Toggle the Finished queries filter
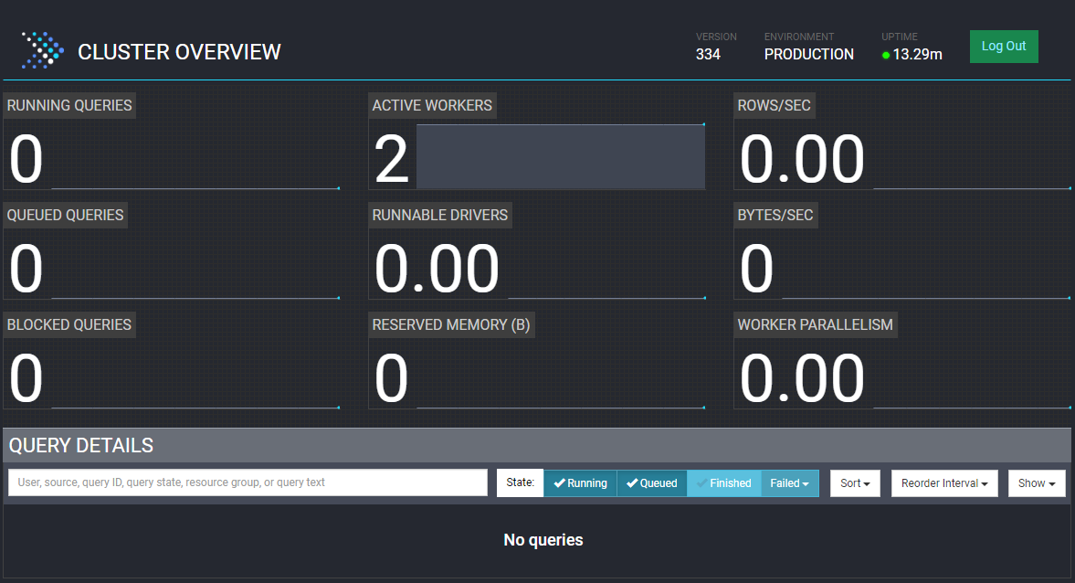This screenshot has width=1075, height=583. click(x=723, y=482)
